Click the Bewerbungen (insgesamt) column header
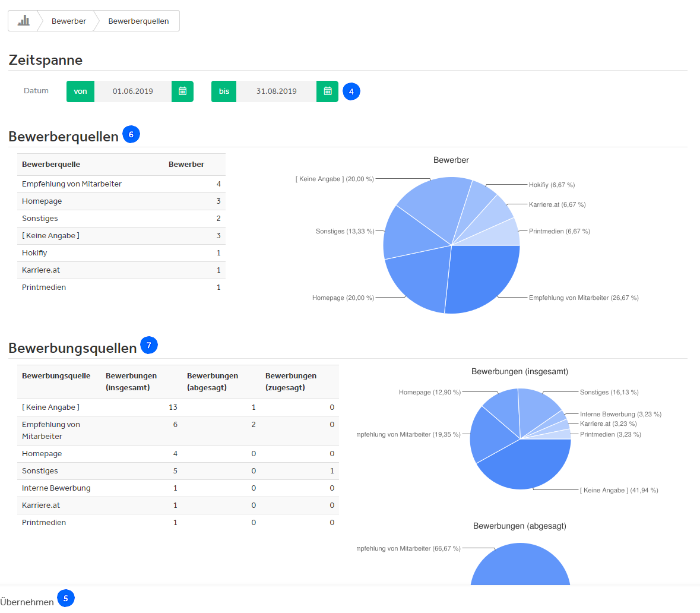Viewport: 700px width, 613px height. 131,381
